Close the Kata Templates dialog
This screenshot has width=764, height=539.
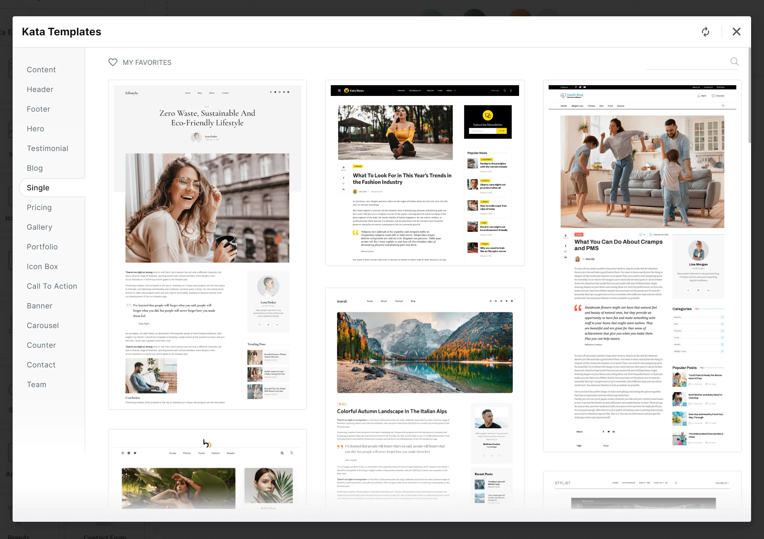click(736, 32)
